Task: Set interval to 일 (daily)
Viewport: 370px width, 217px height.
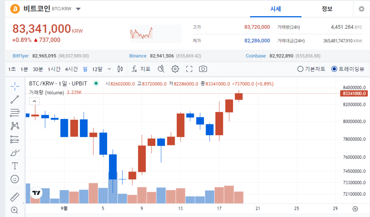Action: pos(85,69)
